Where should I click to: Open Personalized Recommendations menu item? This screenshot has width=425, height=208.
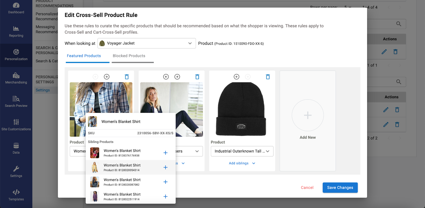[47, 16]
